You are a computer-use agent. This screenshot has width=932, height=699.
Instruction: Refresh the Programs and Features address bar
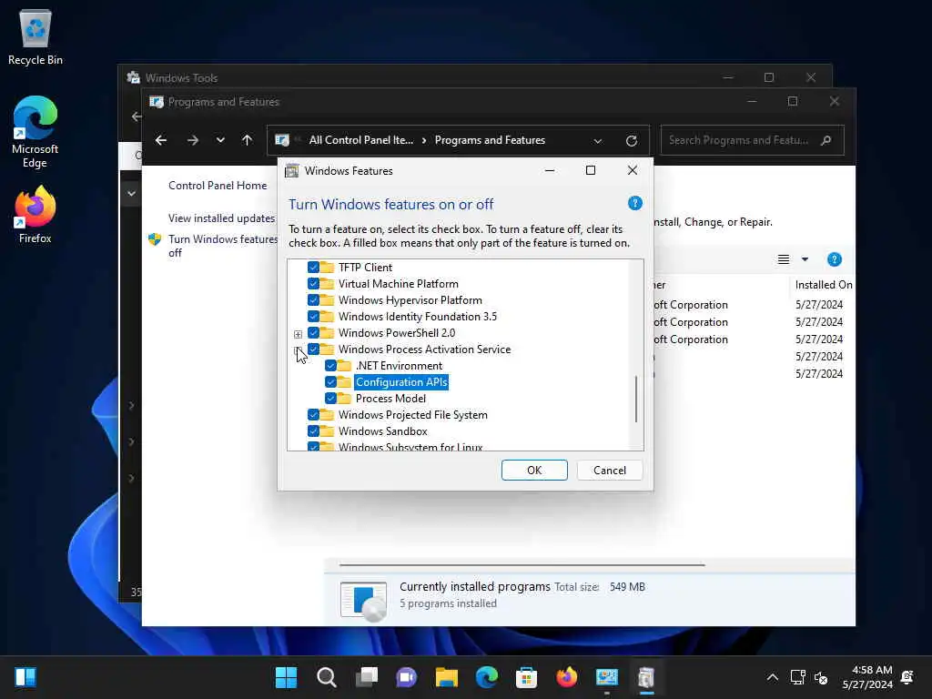632,140
